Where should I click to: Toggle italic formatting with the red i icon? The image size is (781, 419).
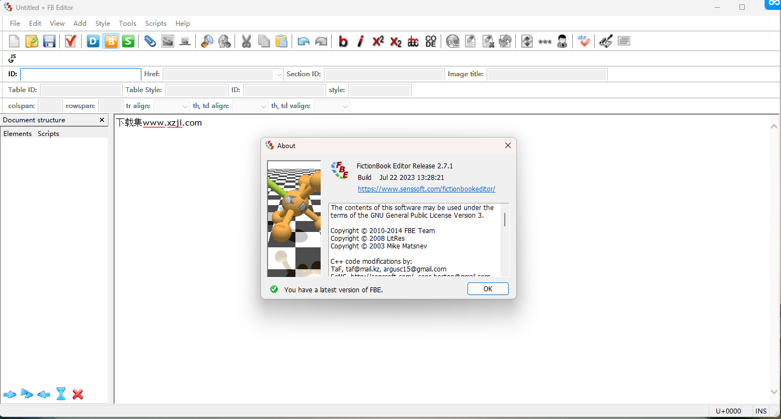coord(361,41)
